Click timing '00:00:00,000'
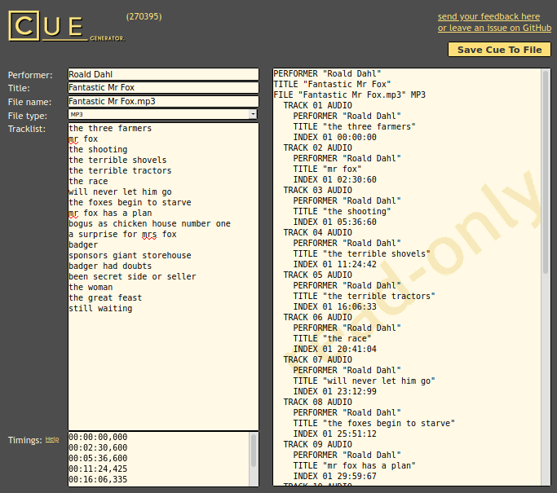 [x=98, y=437]
